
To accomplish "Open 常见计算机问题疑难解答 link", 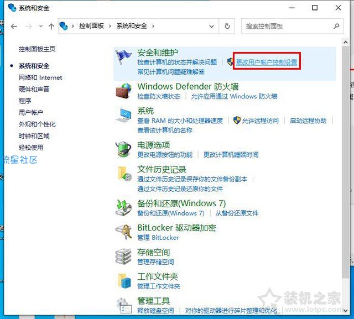I will click(171, 72).
